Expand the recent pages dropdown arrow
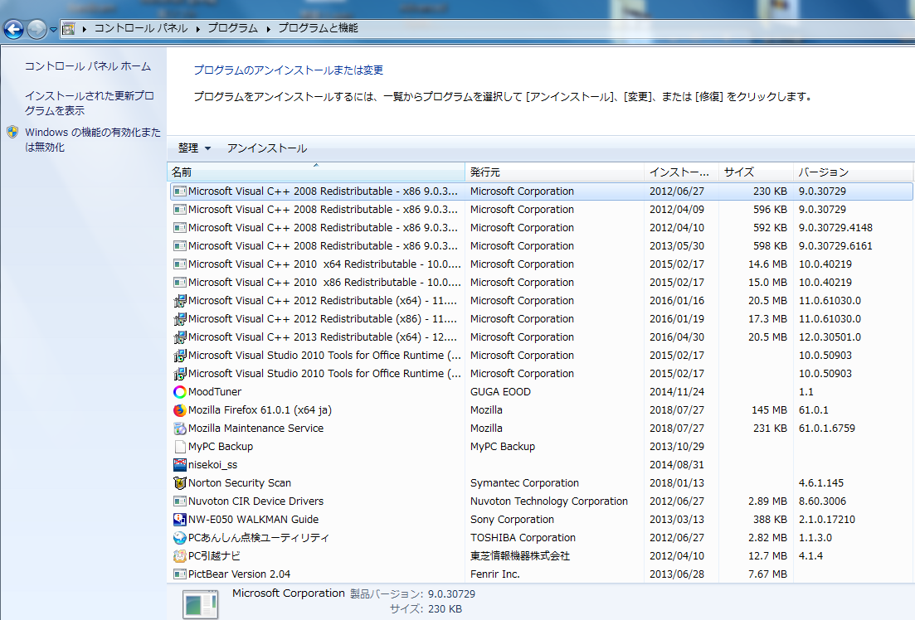915x620 pixels. tap(54, 29)
